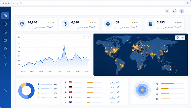Open the user profile icon in sidebar
The width and height of the screenshot is (191, 108).
5,90
